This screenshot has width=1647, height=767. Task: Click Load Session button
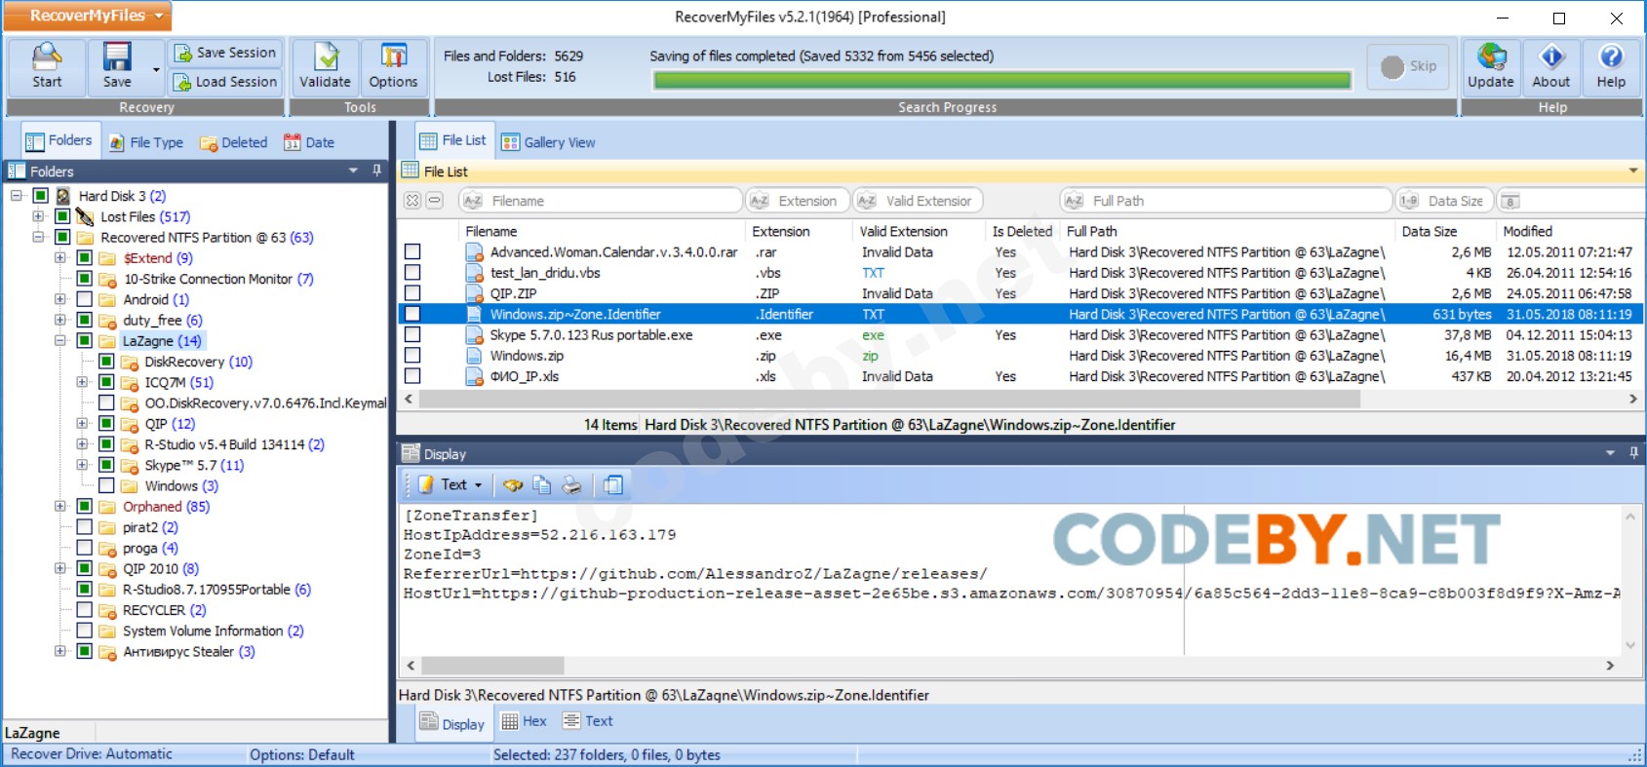point(226,82)
